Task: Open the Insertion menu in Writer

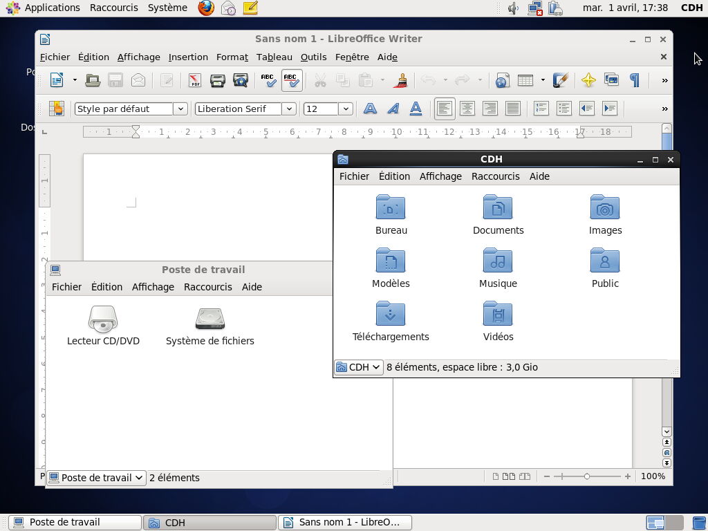Action: pos(187,57)
